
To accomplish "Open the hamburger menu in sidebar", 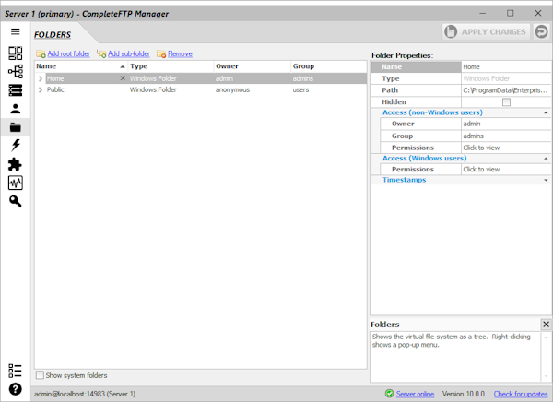I will [15, 31].
